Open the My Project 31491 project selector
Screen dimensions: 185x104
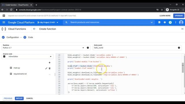[x=48, y=23]
